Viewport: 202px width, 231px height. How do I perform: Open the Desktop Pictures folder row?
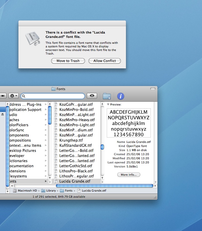click(29, 151)
